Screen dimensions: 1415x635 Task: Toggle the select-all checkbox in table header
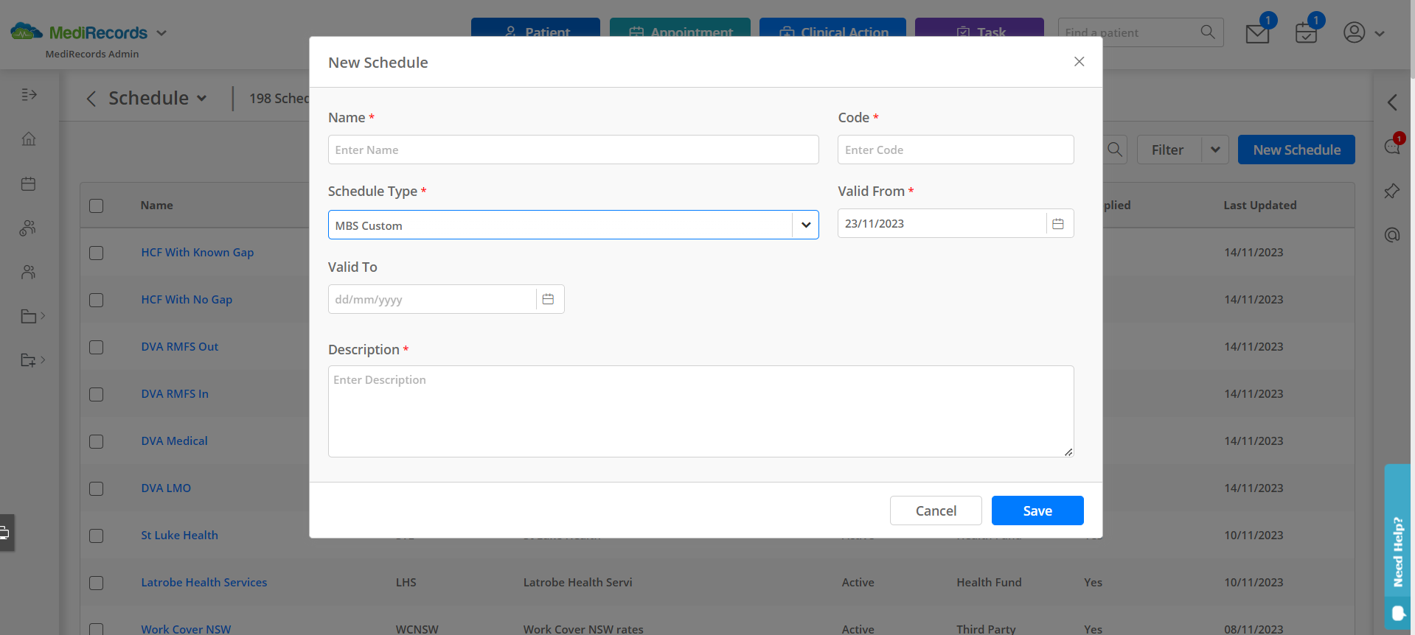tap(96, 206)
